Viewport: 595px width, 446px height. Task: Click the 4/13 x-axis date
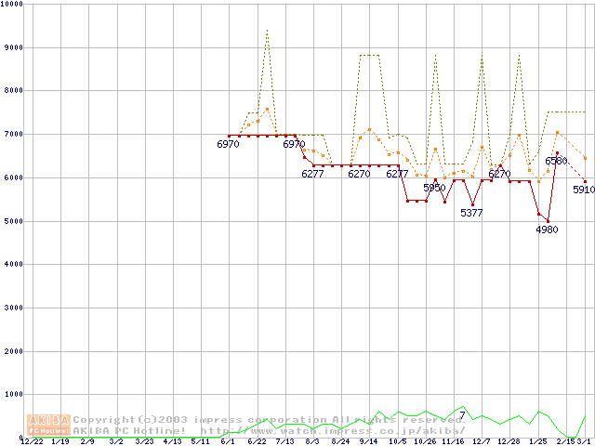[172, 441]
